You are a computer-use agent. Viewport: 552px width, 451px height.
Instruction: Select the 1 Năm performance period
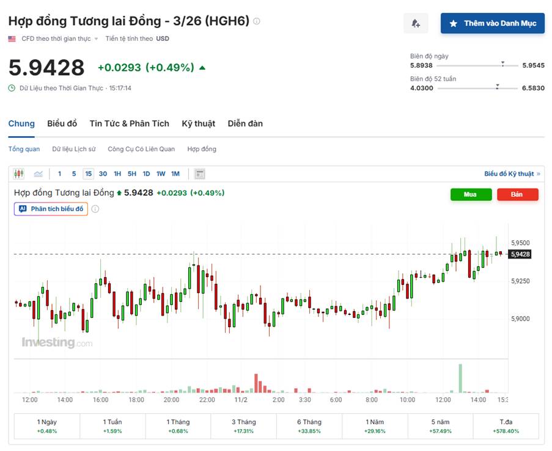coord(375,426)
